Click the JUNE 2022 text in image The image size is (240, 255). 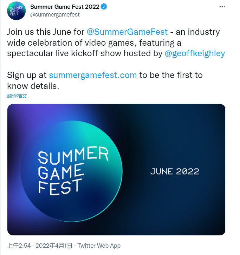pos(175,171)
